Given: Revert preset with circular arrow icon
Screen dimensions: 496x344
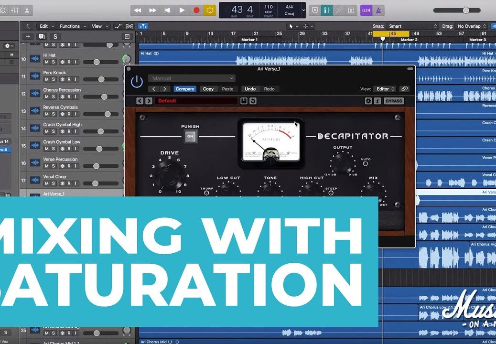Looking at the screenshot, I should coord(253,101).
